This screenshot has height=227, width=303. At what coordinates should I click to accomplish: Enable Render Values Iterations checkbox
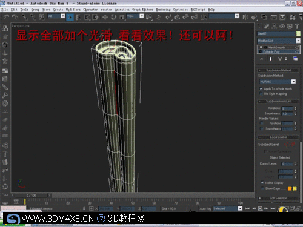[x=262, y=123]
